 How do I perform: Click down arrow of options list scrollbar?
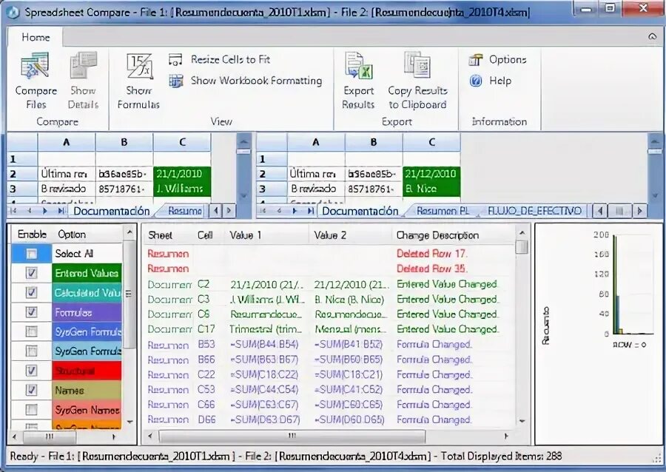click(x=129, y=422)
